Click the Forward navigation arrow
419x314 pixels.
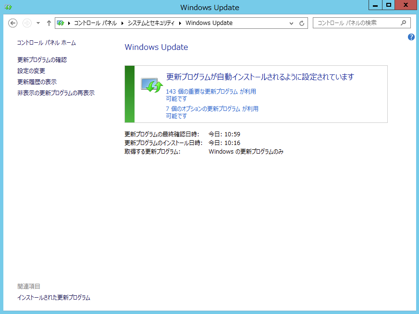coord(27,23)
